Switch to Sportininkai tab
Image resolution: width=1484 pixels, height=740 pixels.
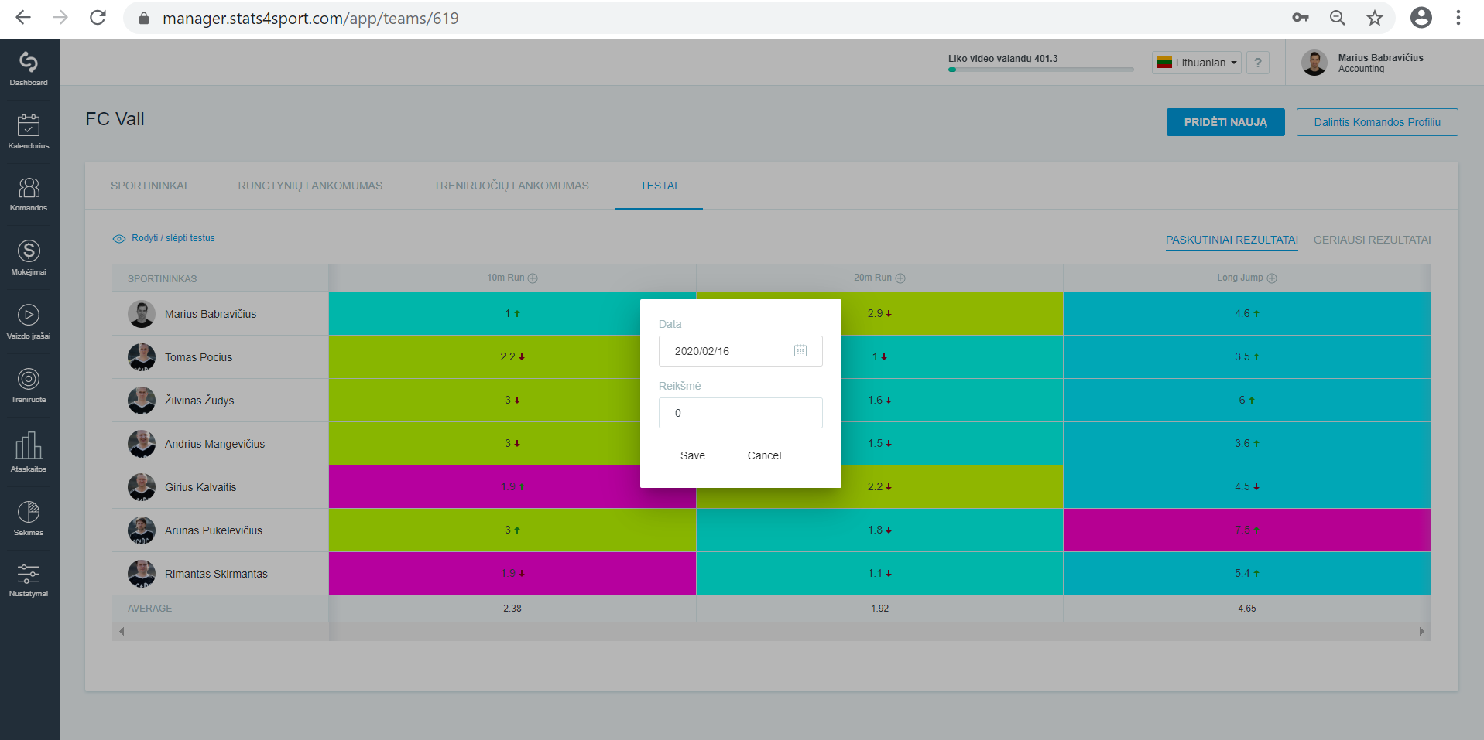click(x=149, y=186)
